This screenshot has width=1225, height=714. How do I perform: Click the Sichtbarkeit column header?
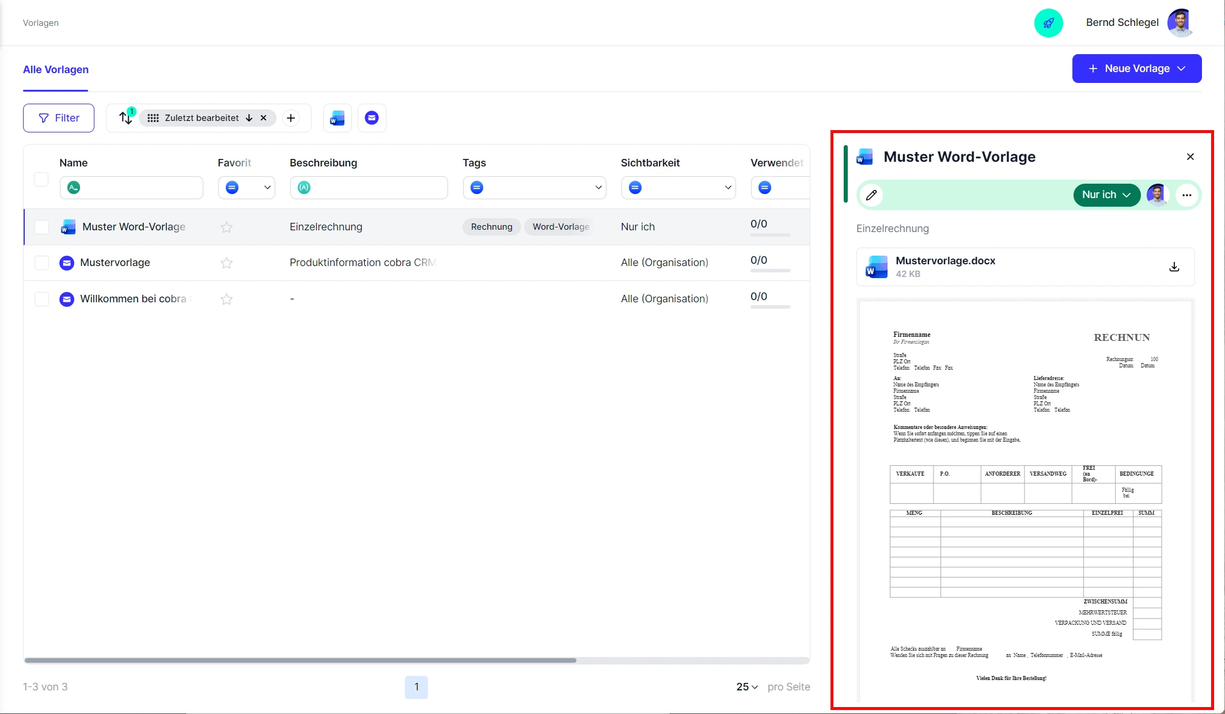(x=650, y=163)
